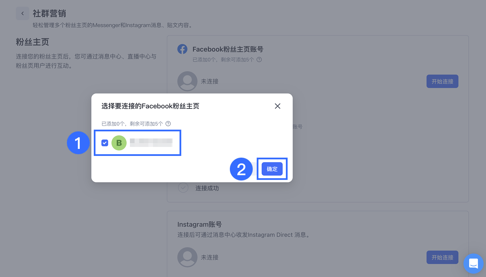Click the Facebook粉丝主页账号 heading
This screenshot has height=277, width=486.
pyautogui.click(x=228, y=49)
